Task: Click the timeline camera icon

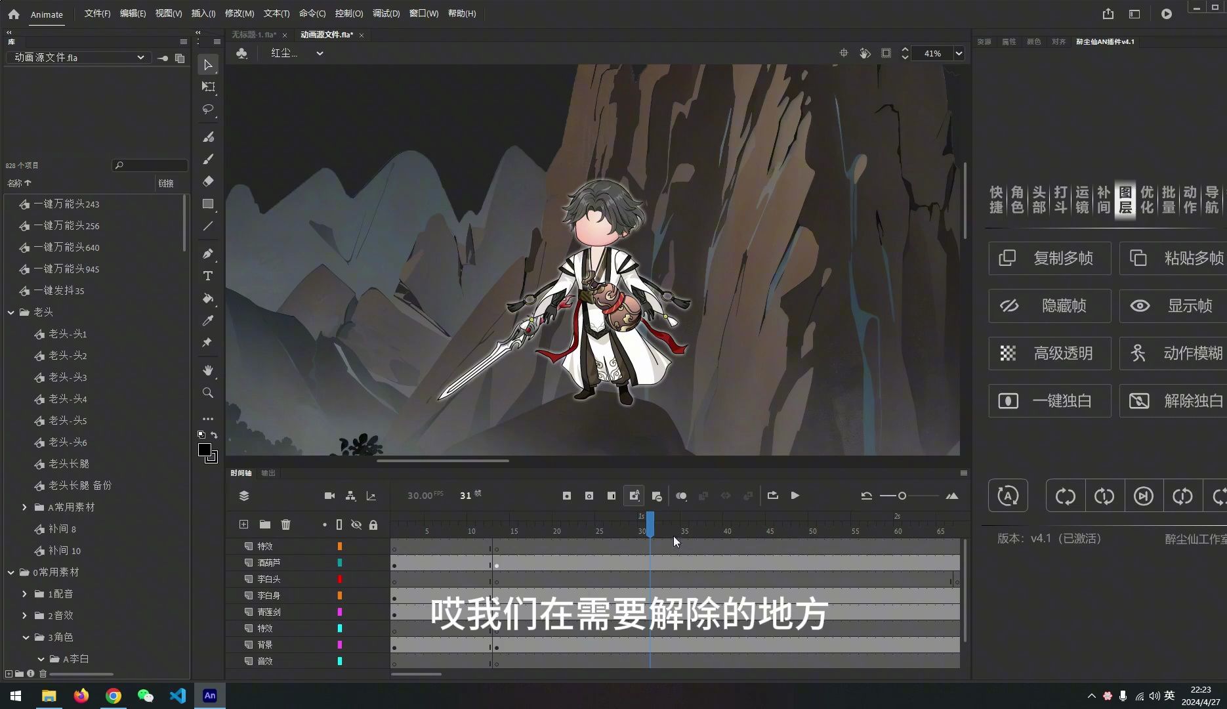Action: [329, 496]
